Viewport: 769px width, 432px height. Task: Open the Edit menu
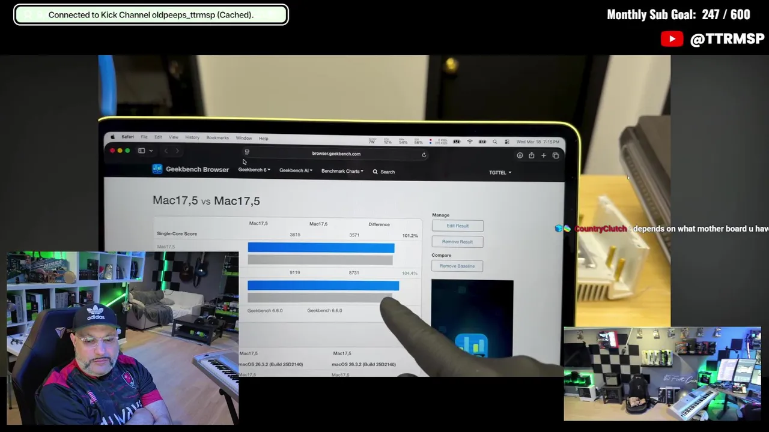pyautogui.click(x=158, y=137)
